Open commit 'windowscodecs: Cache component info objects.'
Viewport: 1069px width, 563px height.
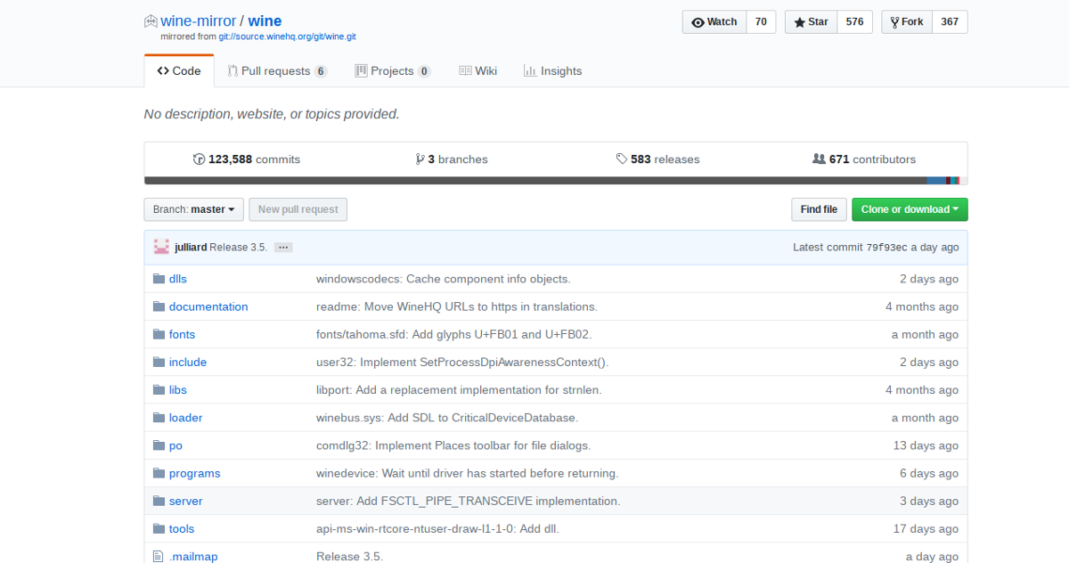point(443,279)
